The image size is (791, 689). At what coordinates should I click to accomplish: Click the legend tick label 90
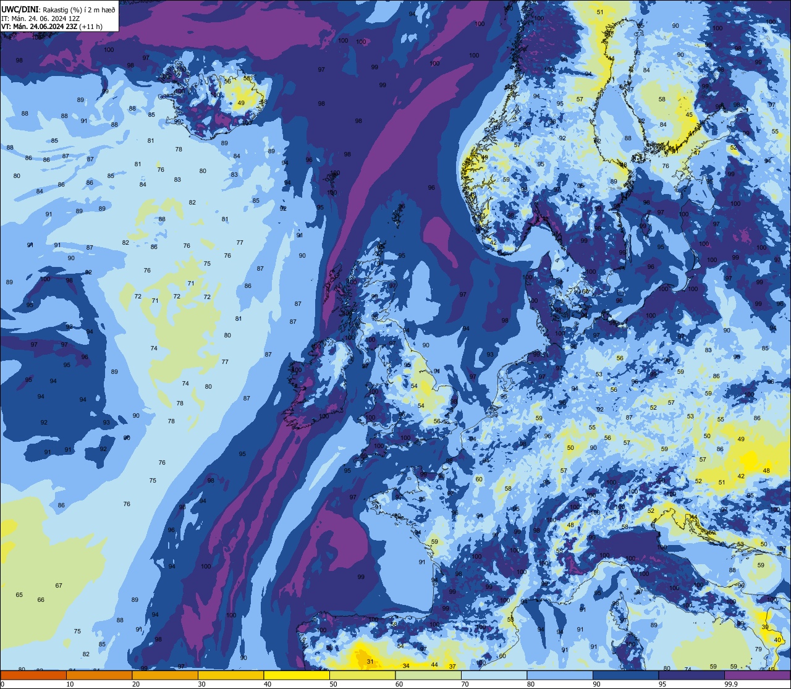coord(596,684)
